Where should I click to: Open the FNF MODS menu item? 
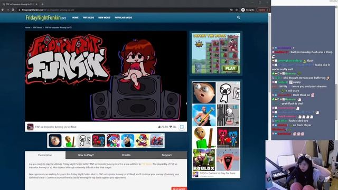88,17
